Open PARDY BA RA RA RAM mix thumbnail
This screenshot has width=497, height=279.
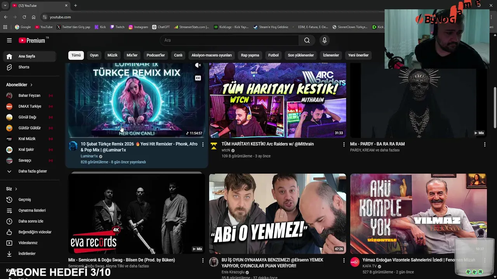click(419, 100)
